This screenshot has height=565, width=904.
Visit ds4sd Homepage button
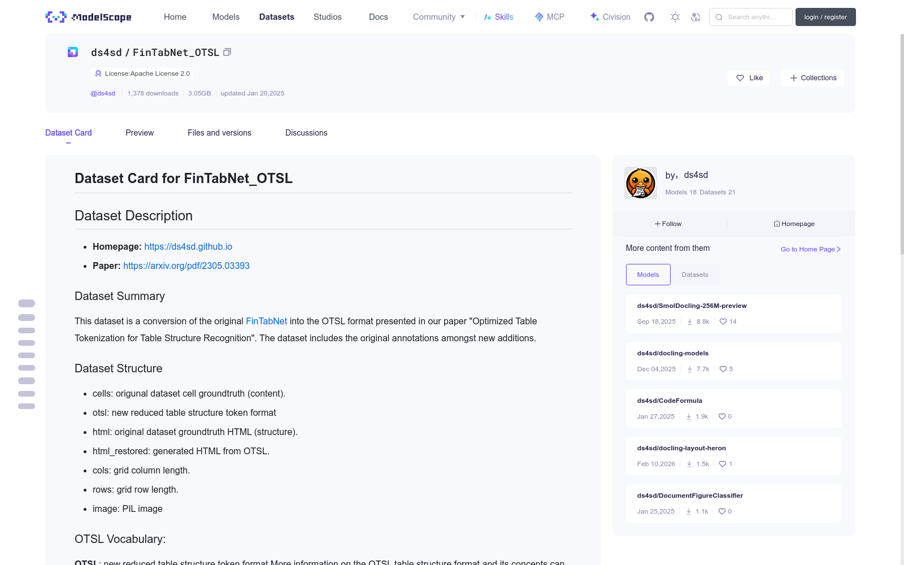click(794, 224)
